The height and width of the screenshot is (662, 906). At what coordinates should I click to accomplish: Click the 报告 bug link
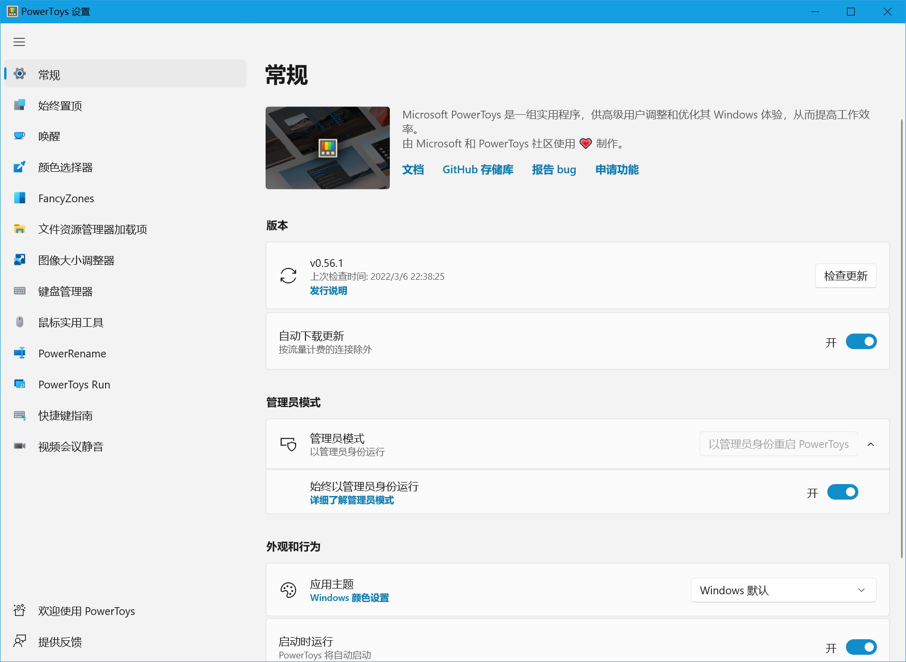point(554,170)
